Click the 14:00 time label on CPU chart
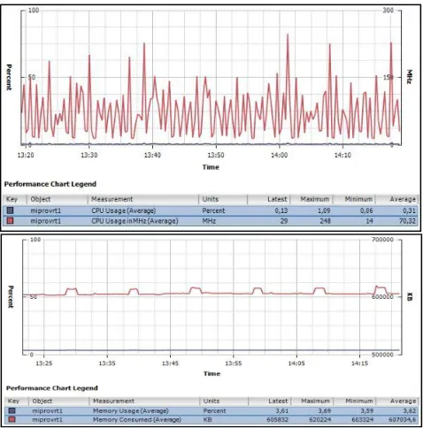 click(x=279, y=155)
